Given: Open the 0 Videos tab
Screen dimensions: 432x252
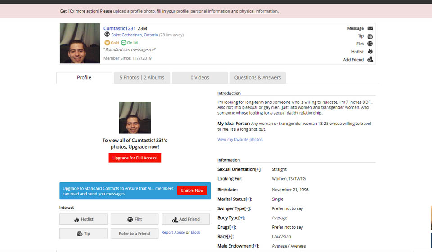Looking at the screenshot, I should (200, 78).
